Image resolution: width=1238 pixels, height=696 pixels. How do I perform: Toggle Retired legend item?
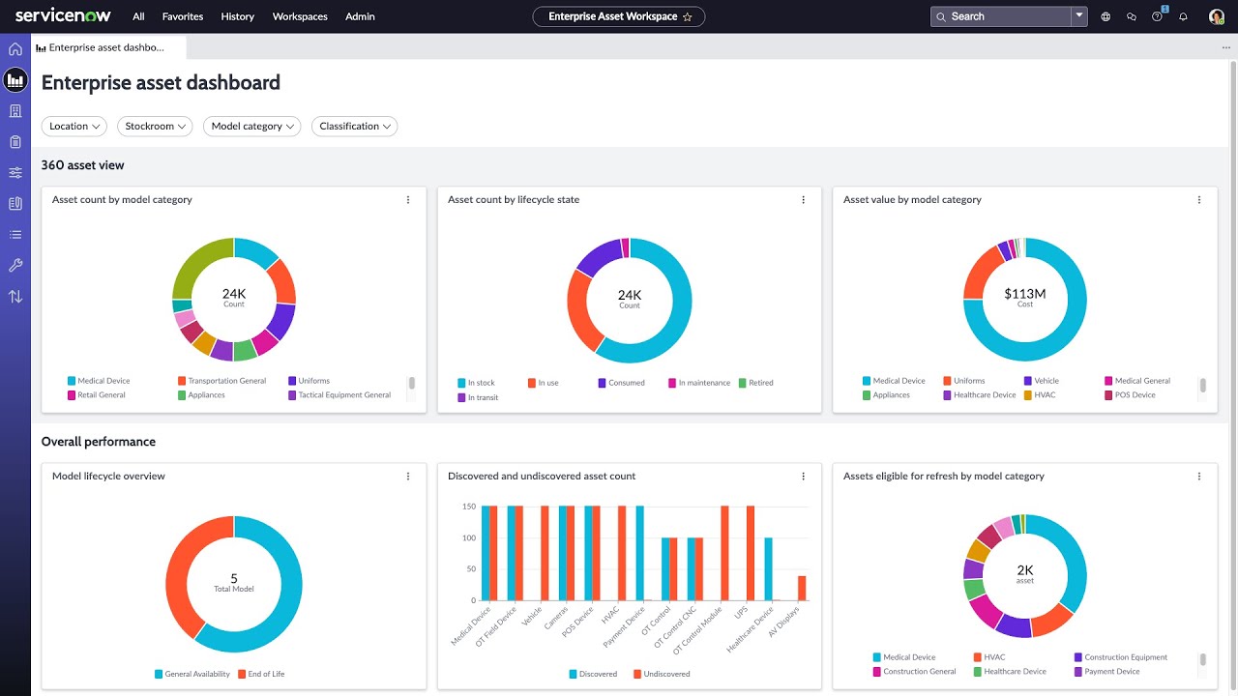(x=756, y=383)
